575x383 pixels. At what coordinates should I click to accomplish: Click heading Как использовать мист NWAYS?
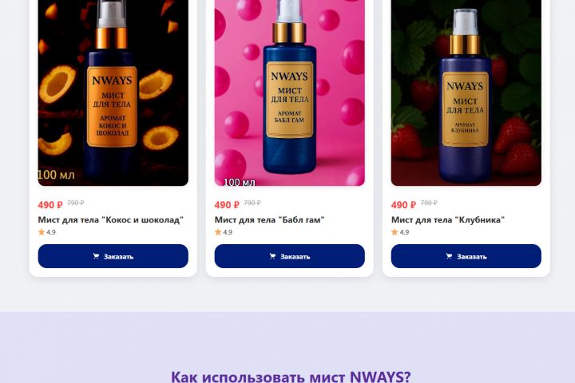(291, 377)
